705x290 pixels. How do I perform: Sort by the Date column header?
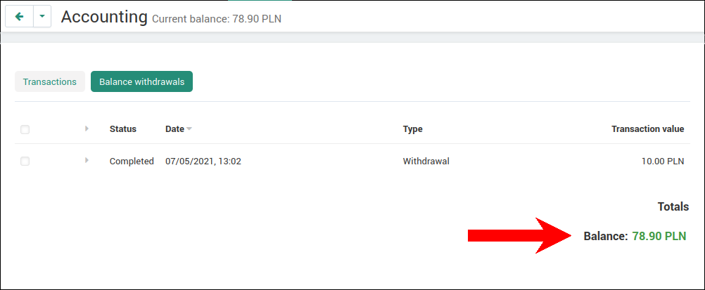point(175,128)
